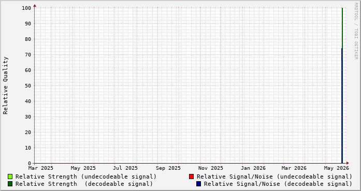The height and width of the screenshot is (191, 361).
Task: Click the red arrow atop y-axis
Action: 35,6
